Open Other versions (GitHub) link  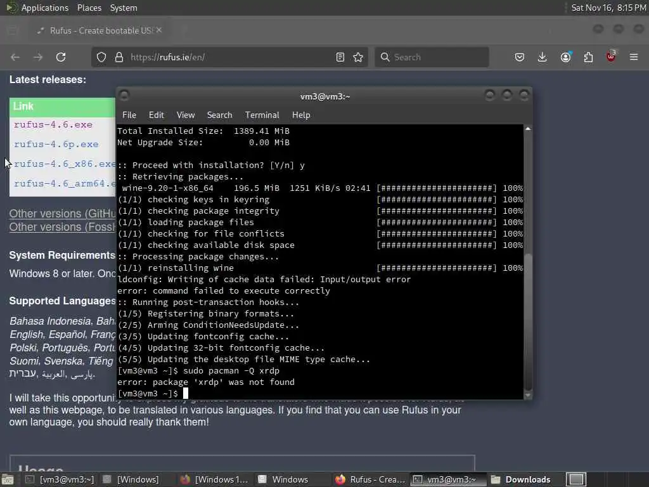coord(63,214)
